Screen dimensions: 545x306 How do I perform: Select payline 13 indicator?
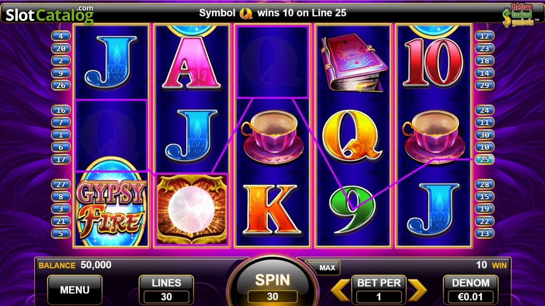[485, 233]
